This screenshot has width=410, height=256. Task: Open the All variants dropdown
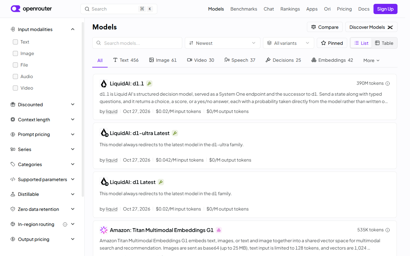289,43
